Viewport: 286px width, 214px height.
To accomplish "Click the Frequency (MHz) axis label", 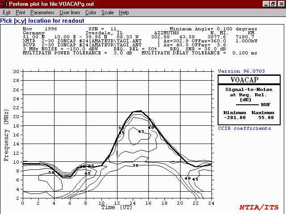I will coord(6,135).
